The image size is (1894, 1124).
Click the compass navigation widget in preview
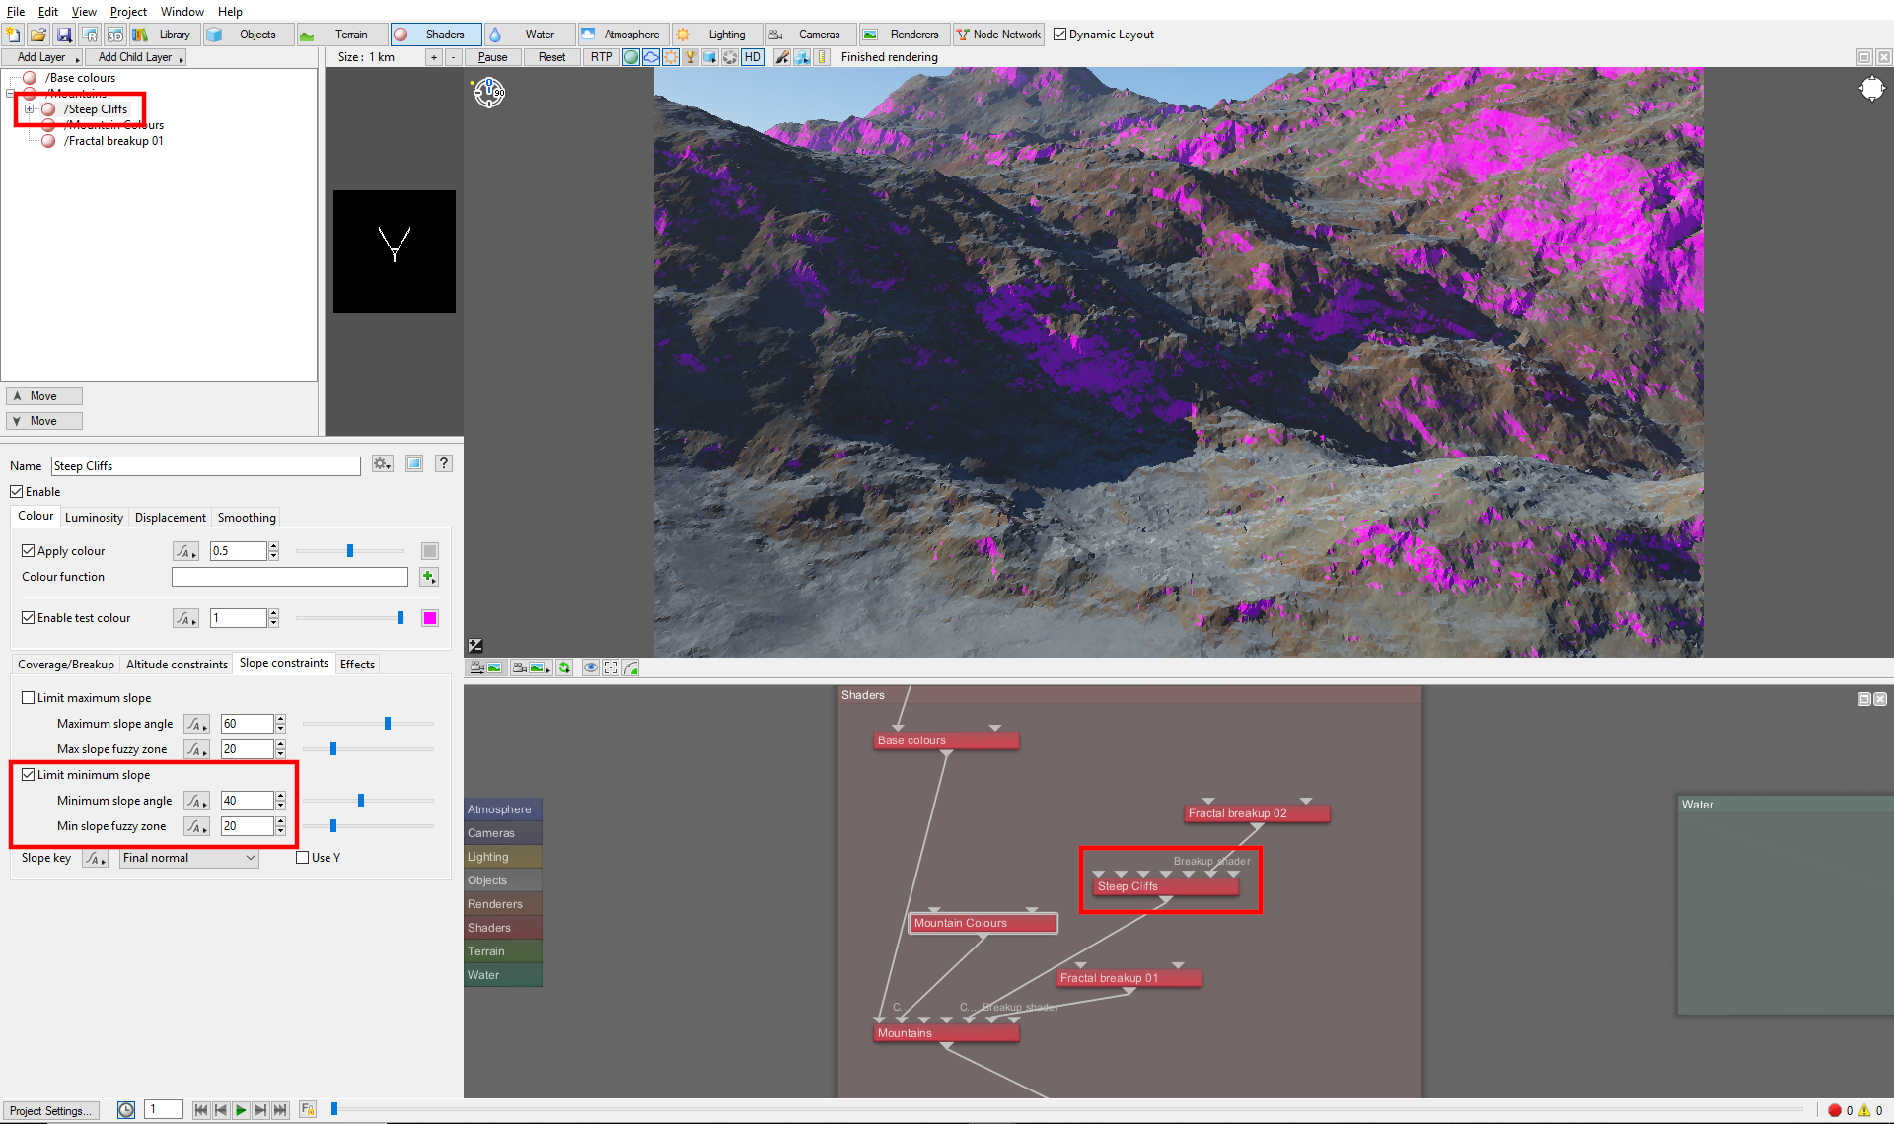[x=489, y=93]
